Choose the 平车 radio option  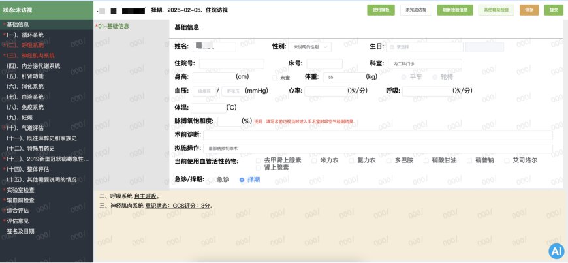pos(403,77)
